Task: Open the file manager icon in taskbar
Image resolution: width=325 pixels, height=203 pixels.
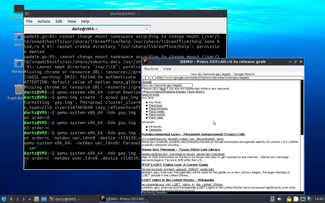Action: click(37, 199)
